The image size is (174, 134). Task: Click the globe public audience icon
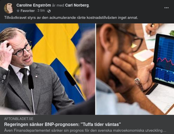click(x=49, y=11)
